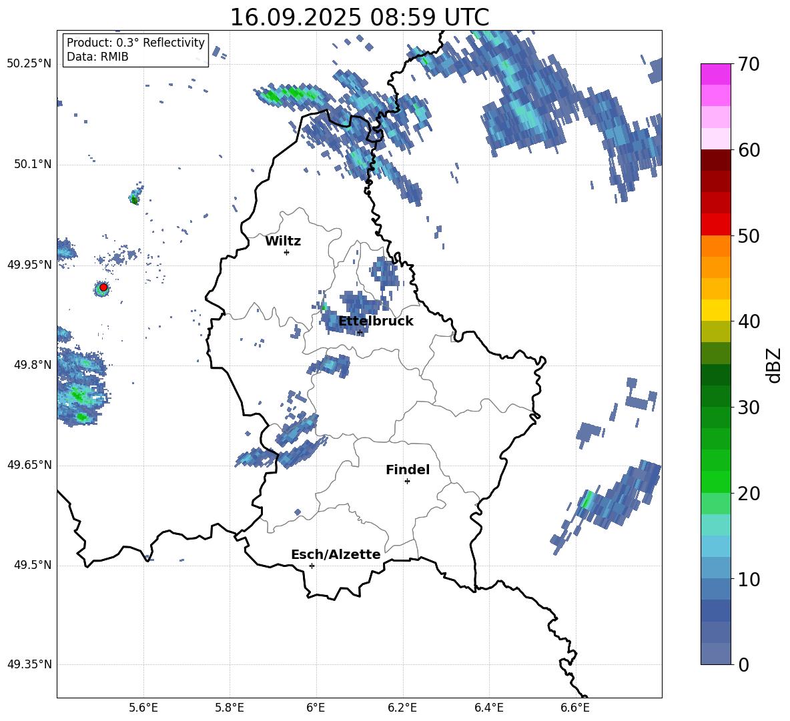Click the dark red swatch just below 60 dBZ
The height and width of the screenshot is (721, 790).
coord(715,160)
